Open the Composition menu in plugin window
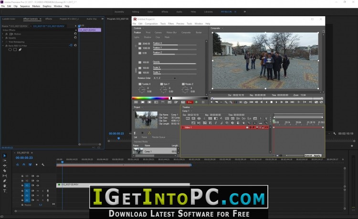The height and width of the screenshot is (219, 358). click(151, 24)
